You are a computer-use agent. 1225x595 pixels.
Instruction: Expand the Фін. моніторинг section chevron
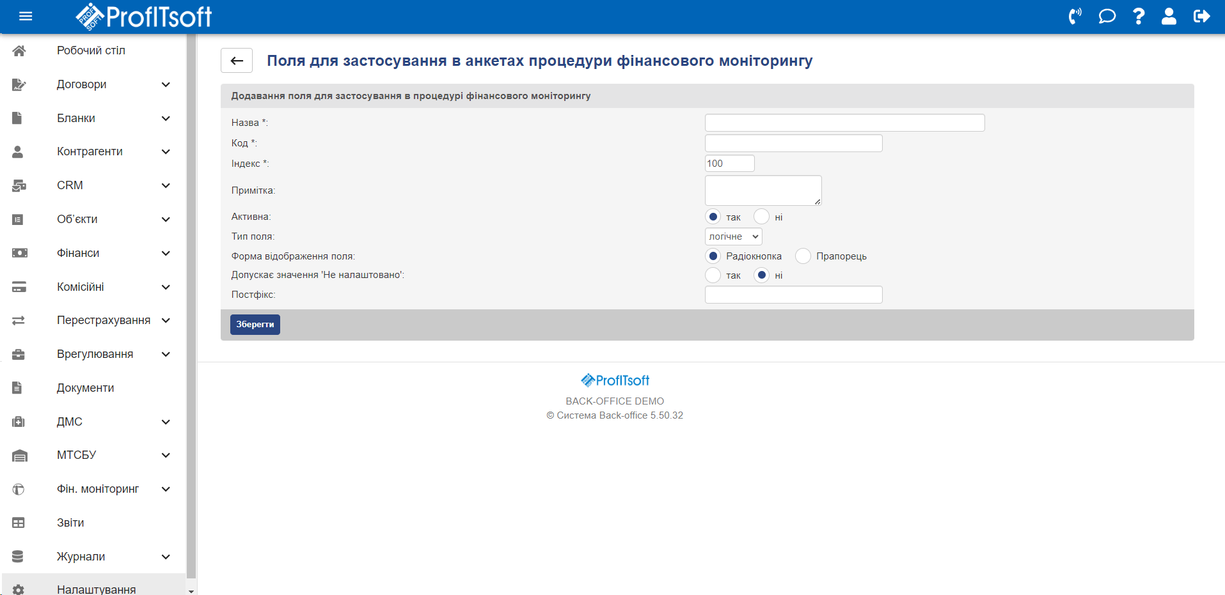click(x=166, y=489)
